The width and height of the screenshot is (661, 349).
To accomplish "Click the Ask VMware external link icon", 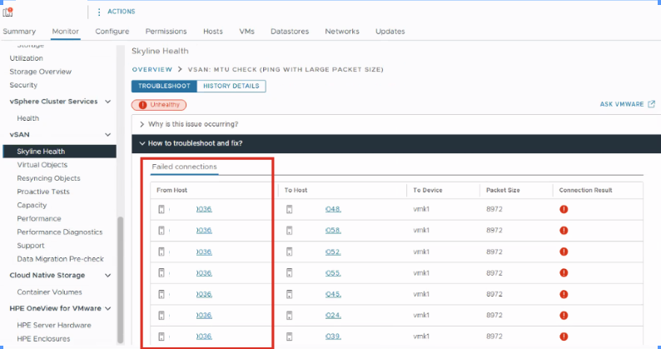I will 650,104.
